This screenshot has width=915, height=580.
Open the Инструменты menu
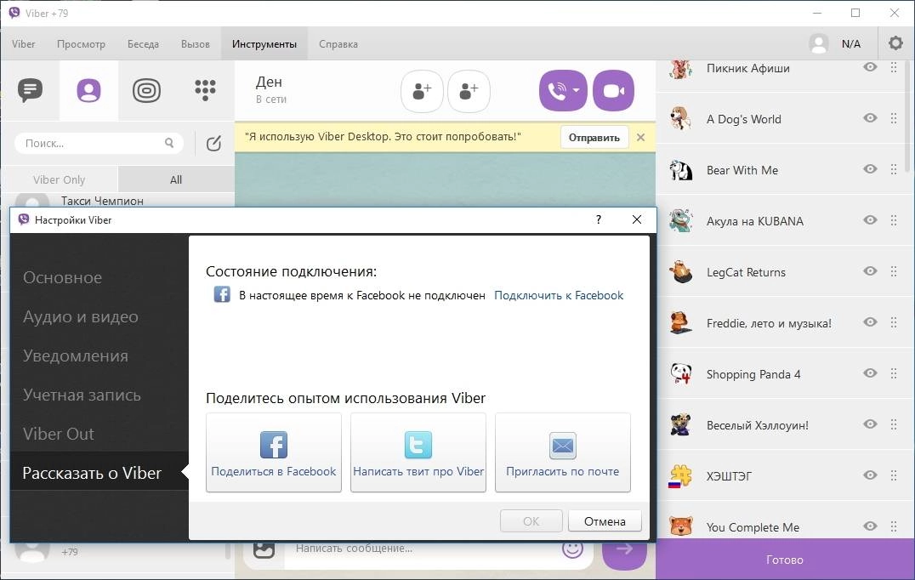tap(264, 43)
